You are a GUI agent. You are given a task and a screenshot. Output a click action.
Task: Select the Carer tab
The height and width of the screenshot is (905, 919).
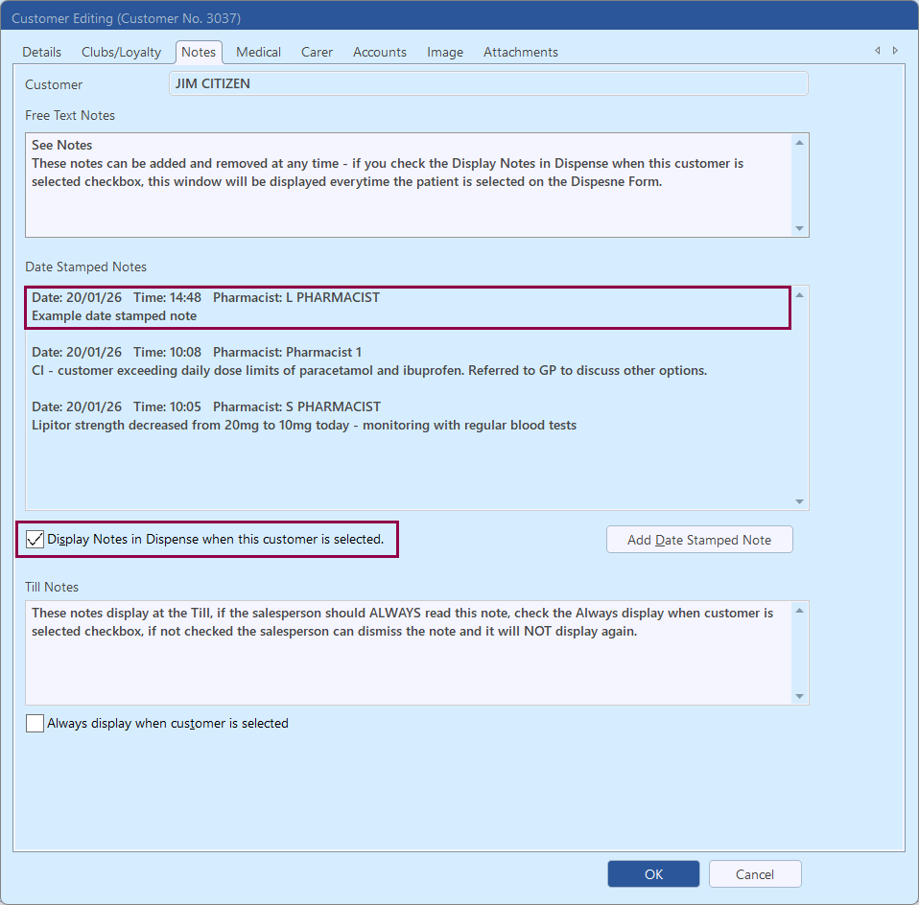click(317, 53)
